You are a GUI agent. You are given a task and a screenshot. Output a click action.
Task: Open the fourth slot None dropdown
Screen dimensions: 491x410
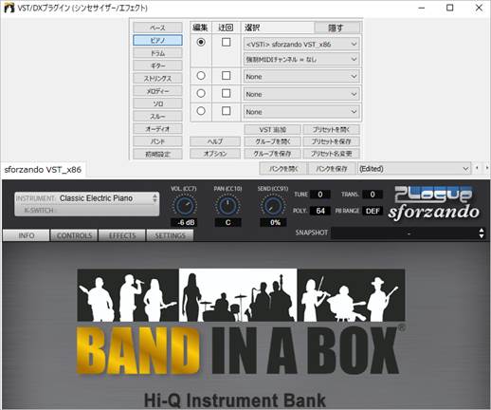pos(301,112)
